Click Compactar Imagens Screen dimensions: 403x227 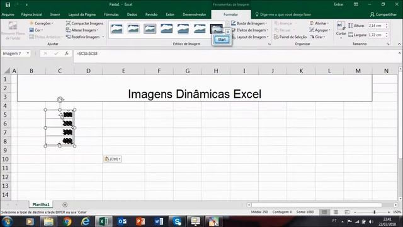tap(84, 23)
